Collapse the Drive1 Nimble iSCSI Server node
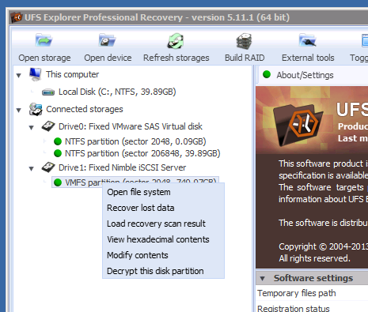Screen dimensions: 368x312 tap(32, 168)
